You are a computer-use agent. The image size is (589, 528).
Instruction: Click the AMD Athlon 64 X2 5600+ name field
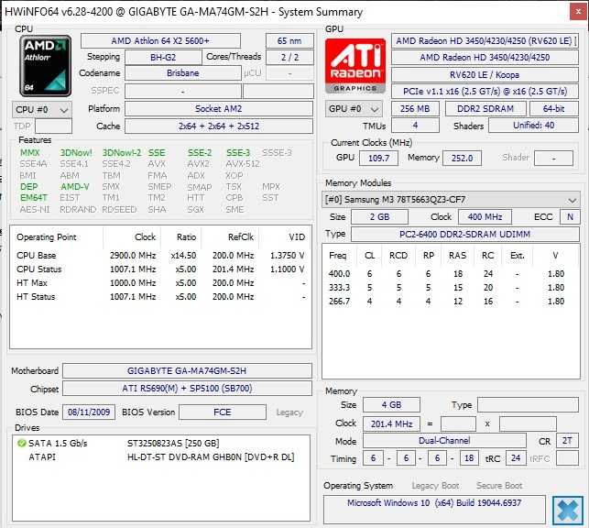click(160, 40)
